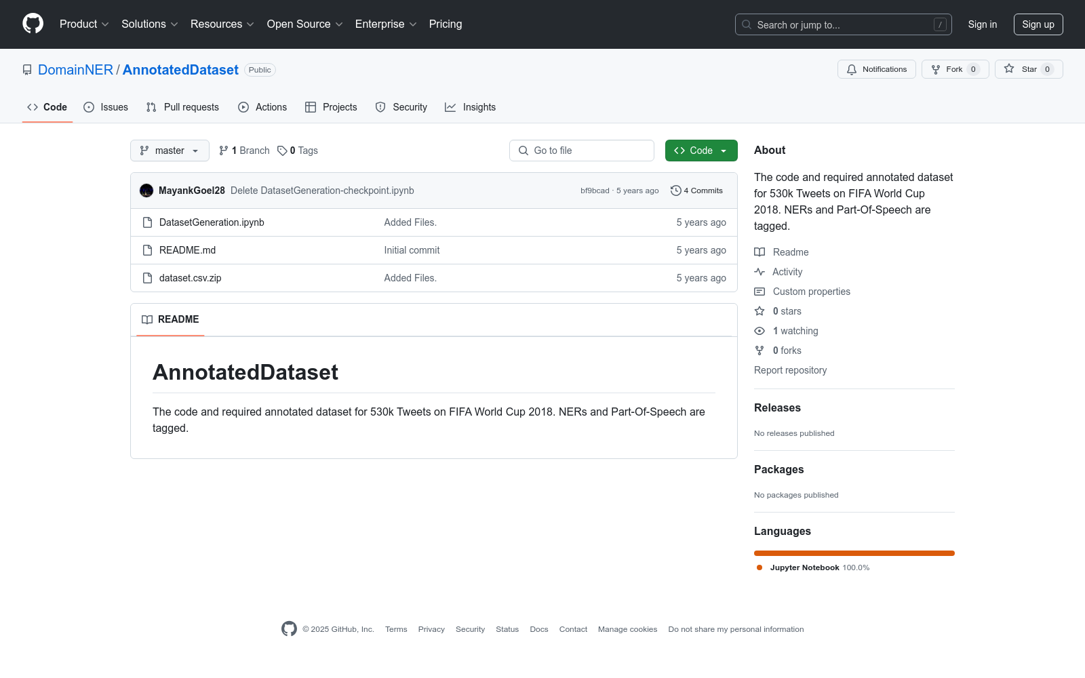
Task: Click the star icon next to 0 stars
Action: click(x=759, y=311)
